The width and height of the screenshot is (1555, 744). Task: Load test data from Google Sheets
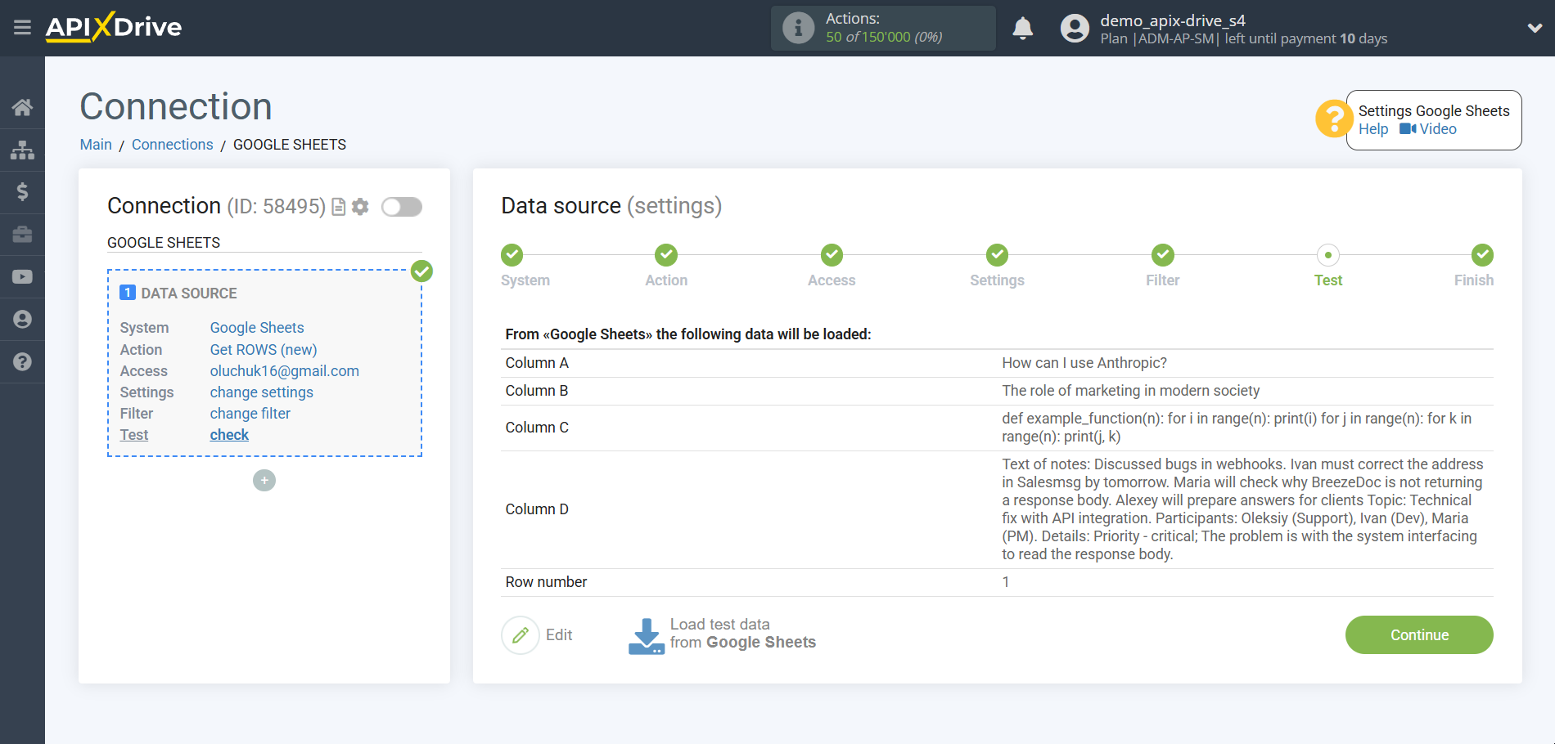point(742,634)
